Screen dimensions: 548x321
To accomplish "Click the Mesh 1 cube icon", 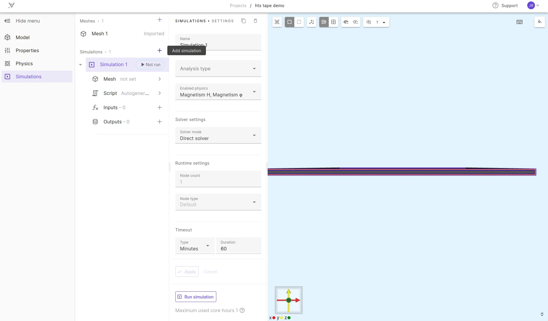I will point(83,34).
